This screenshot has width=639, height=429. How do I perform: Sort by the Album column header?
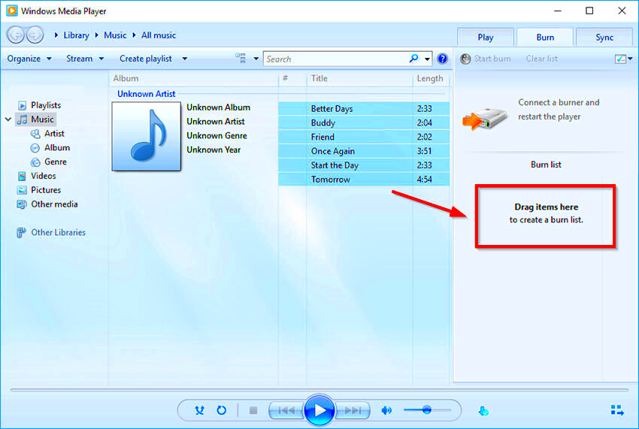(x=193, y=78)
